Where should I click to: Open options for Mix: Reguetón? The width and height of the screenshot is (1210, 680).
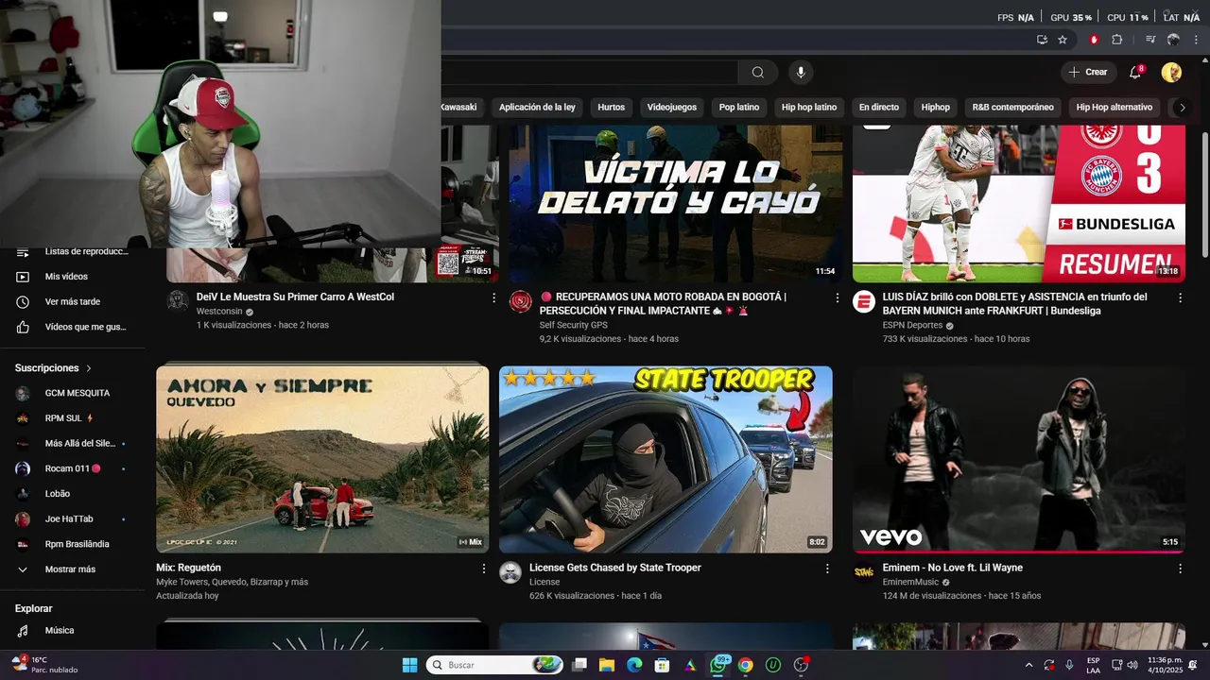click(484, 569)
